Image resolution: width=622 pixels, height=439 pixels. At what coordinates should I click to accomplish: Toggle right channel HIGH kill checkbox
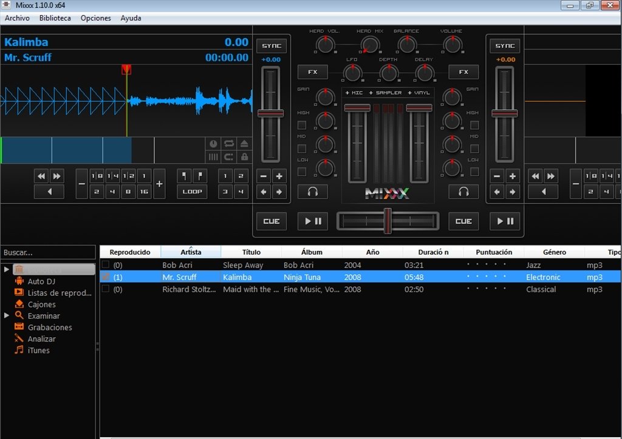point(474,125)
